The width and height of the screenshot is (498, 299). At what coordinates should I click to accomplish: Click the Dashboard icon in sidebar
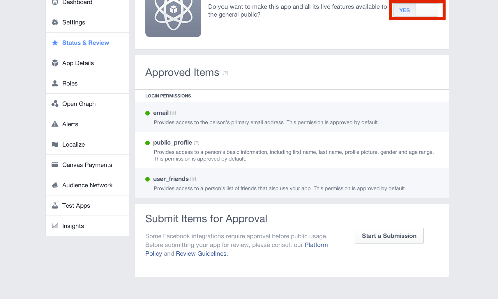(55, 2)
